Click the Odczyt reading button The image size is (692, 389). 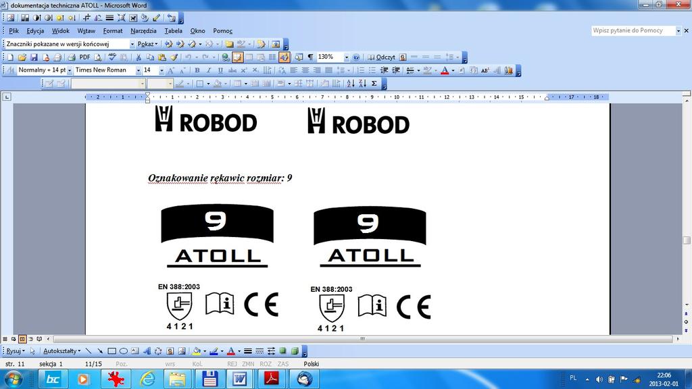(382, 57)
